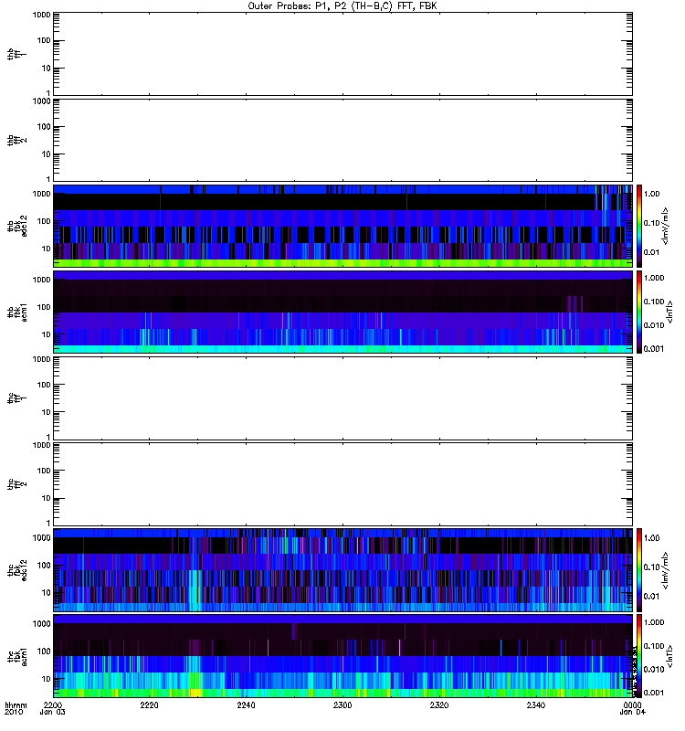
Task: Click the second empty thb panel's axis label
Action: [x=16, y=141]
